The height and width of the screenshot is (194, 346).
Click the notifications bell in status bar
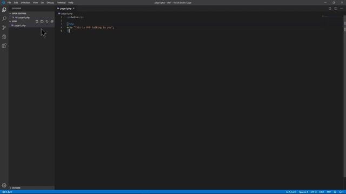click(x=341, y=192)
